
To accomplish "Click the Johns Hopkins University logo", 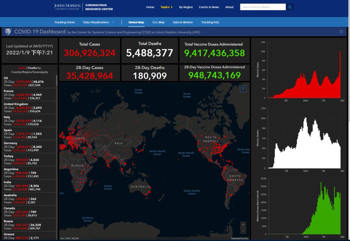I will pyautogui.click(x=68, y=7).
